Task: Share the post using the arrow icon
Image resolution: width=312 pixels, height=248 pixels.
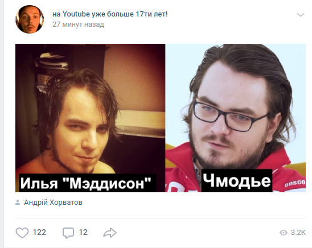Action: (x=110, y=233)
